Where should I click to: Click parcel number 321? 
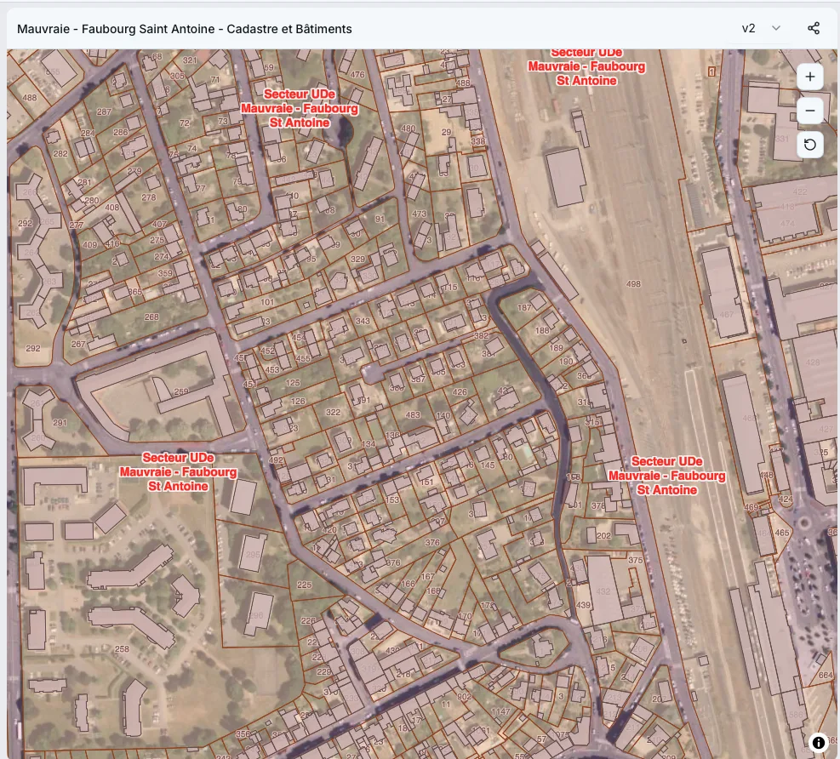[190, 60]
